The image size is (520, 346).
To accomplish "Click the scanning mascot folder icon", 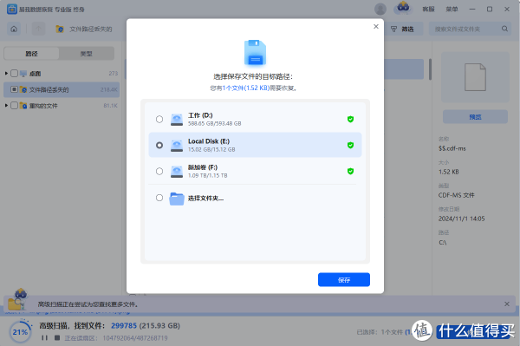I will pos(17,299).
